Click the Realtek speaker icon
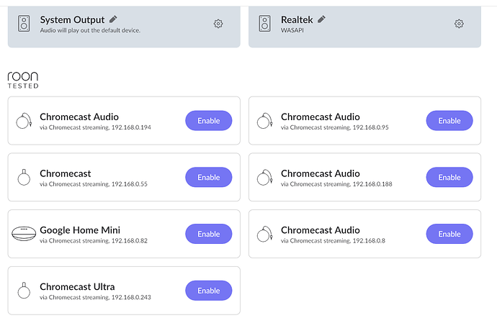Viewport: 497px width, 318px height. click(264, 24)
